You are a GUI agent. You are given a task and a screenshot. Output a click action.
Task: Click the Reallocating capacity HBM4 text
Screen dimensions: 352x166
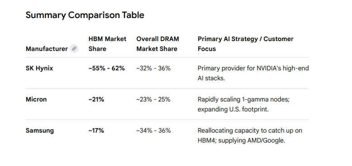(250, 135)
